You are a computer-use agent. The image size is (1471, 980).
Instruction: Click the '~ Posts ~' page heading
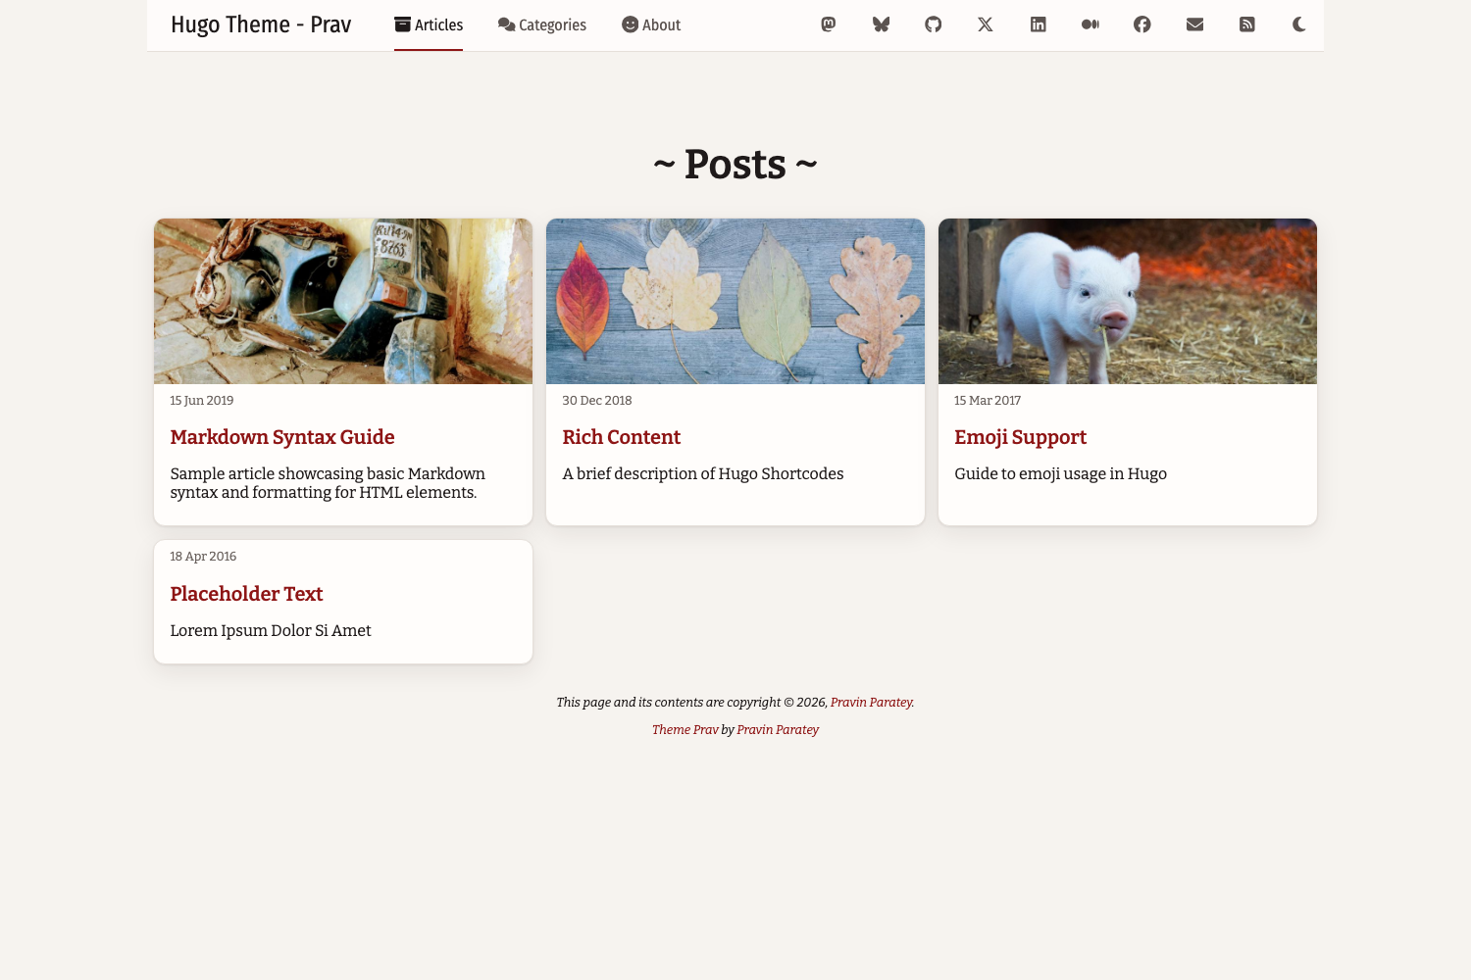(x=735, y=164)
